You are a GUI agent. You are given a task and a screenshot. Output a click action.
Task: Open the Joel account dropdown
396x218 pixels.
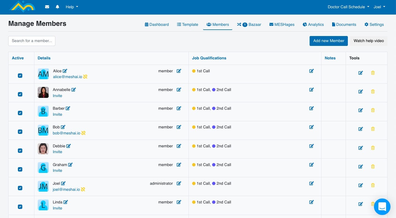pos(379,7)
